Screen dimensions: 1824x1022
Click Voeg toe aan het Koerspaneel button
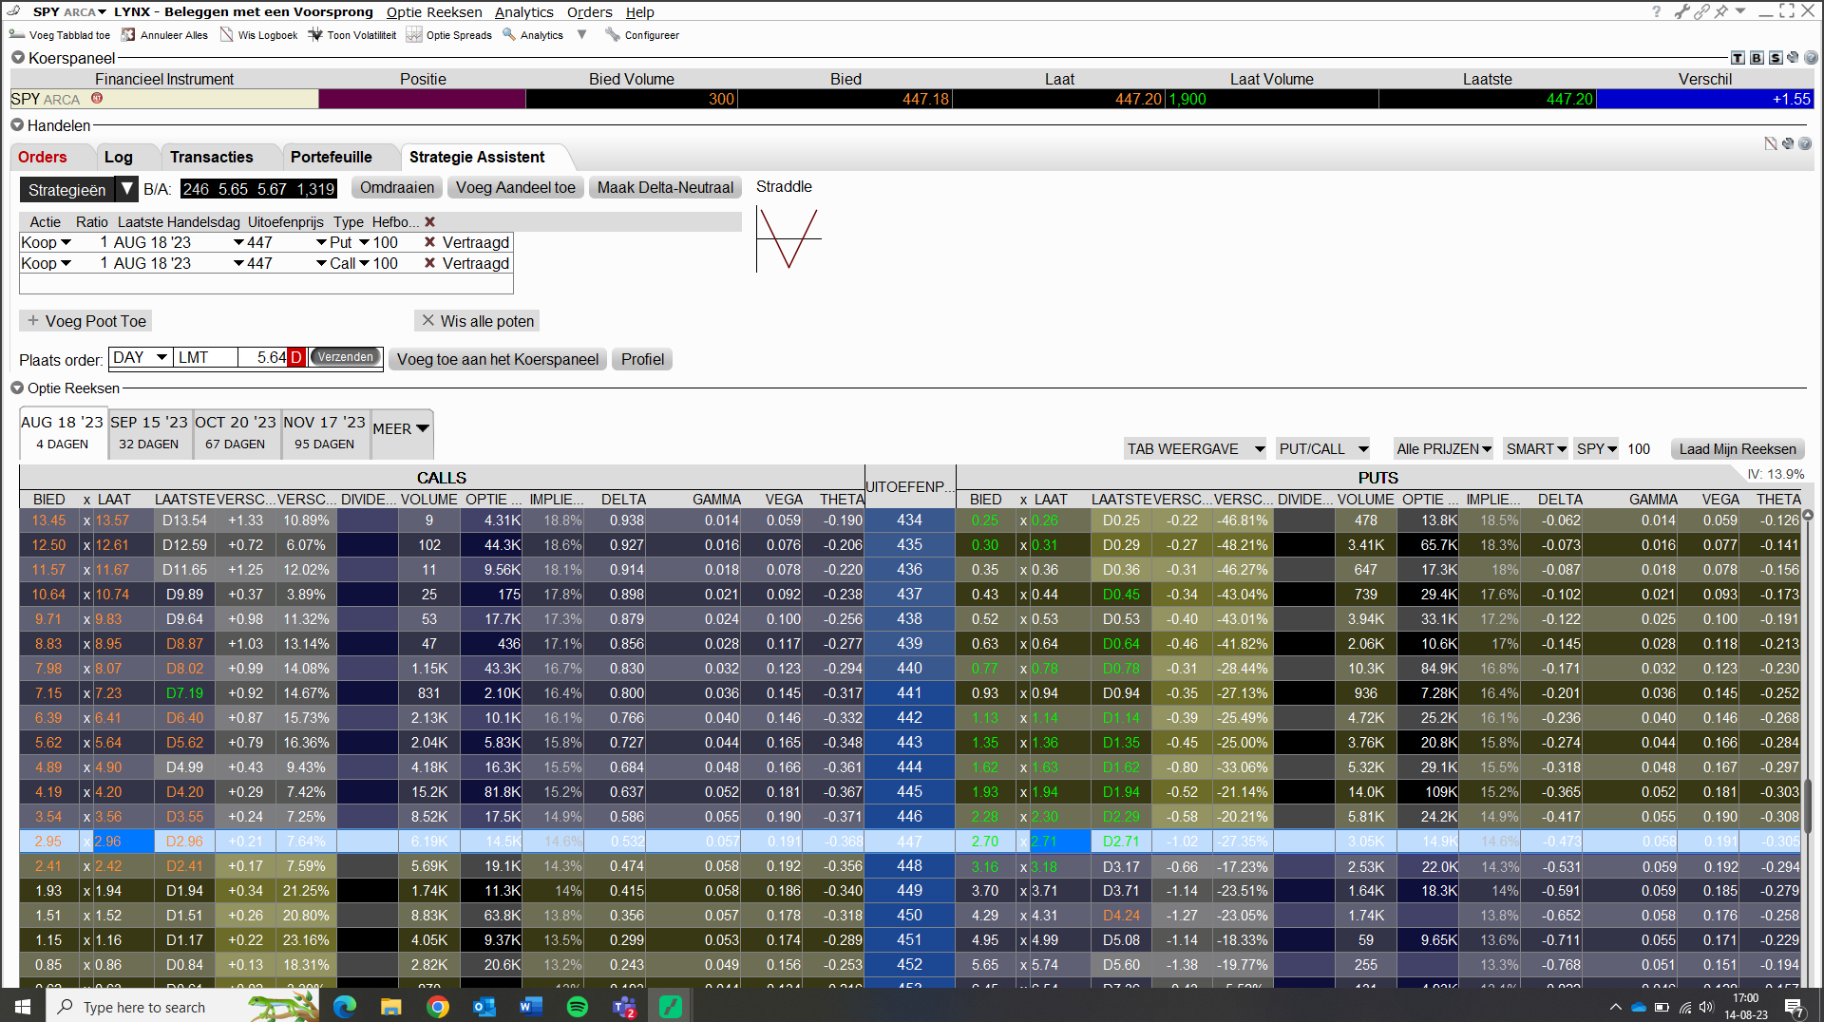[498, 359]
